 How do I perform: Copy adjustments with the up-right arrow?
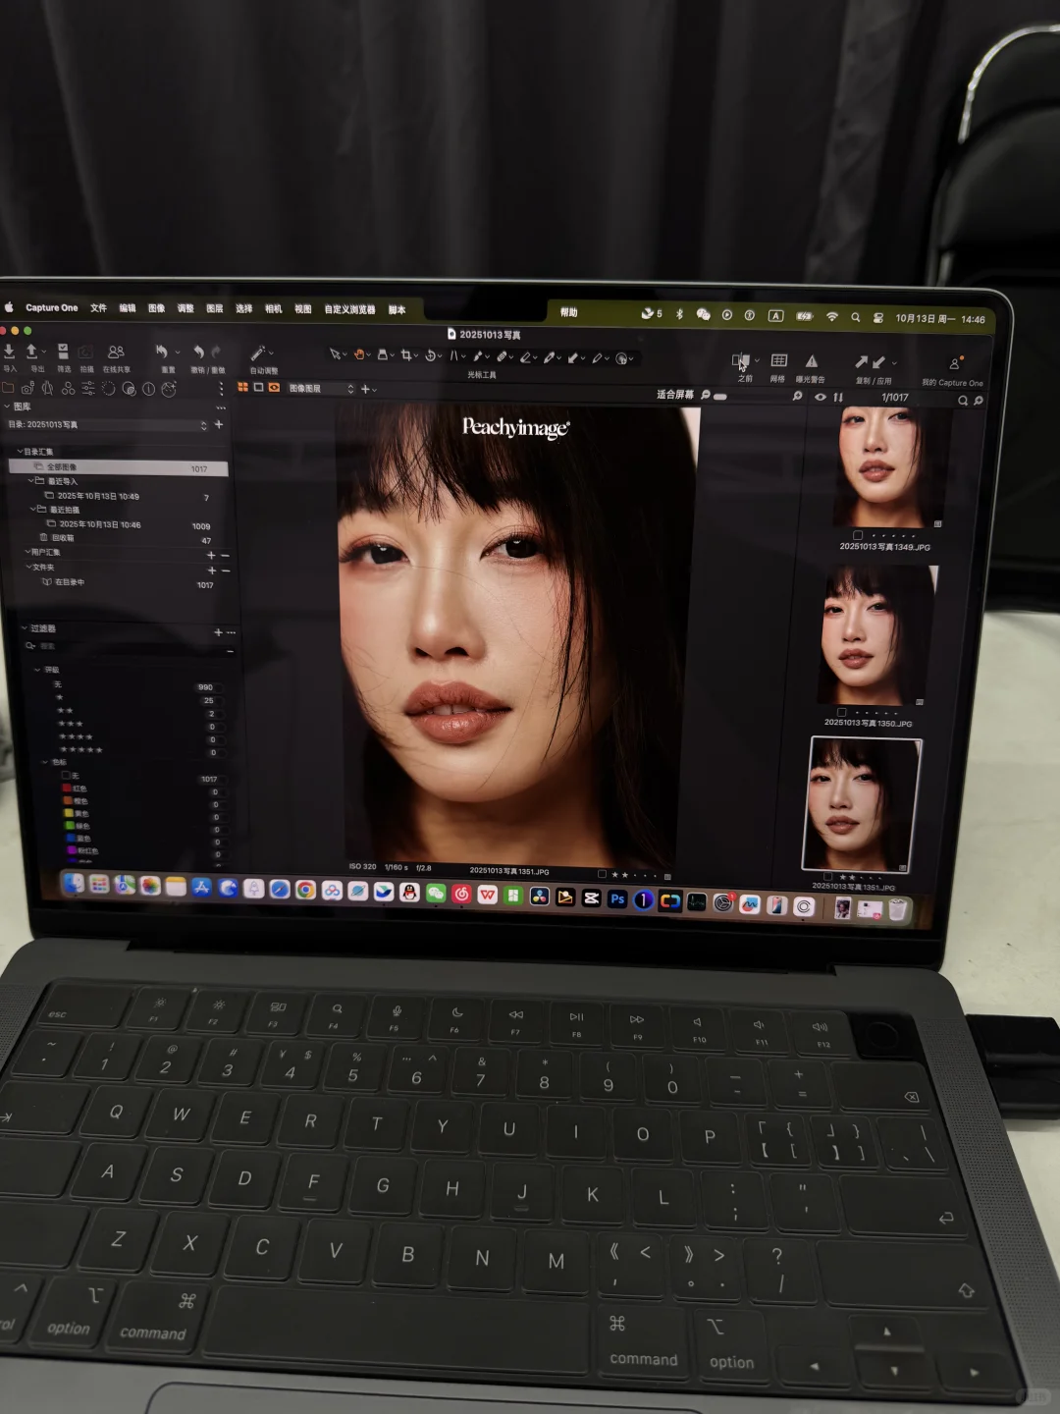point(861,362)
